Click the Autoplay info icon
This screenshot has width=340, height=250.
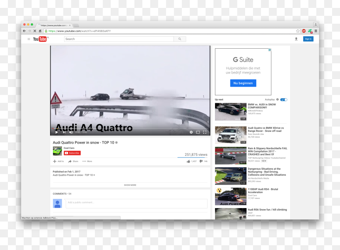(x=277, y=99)
